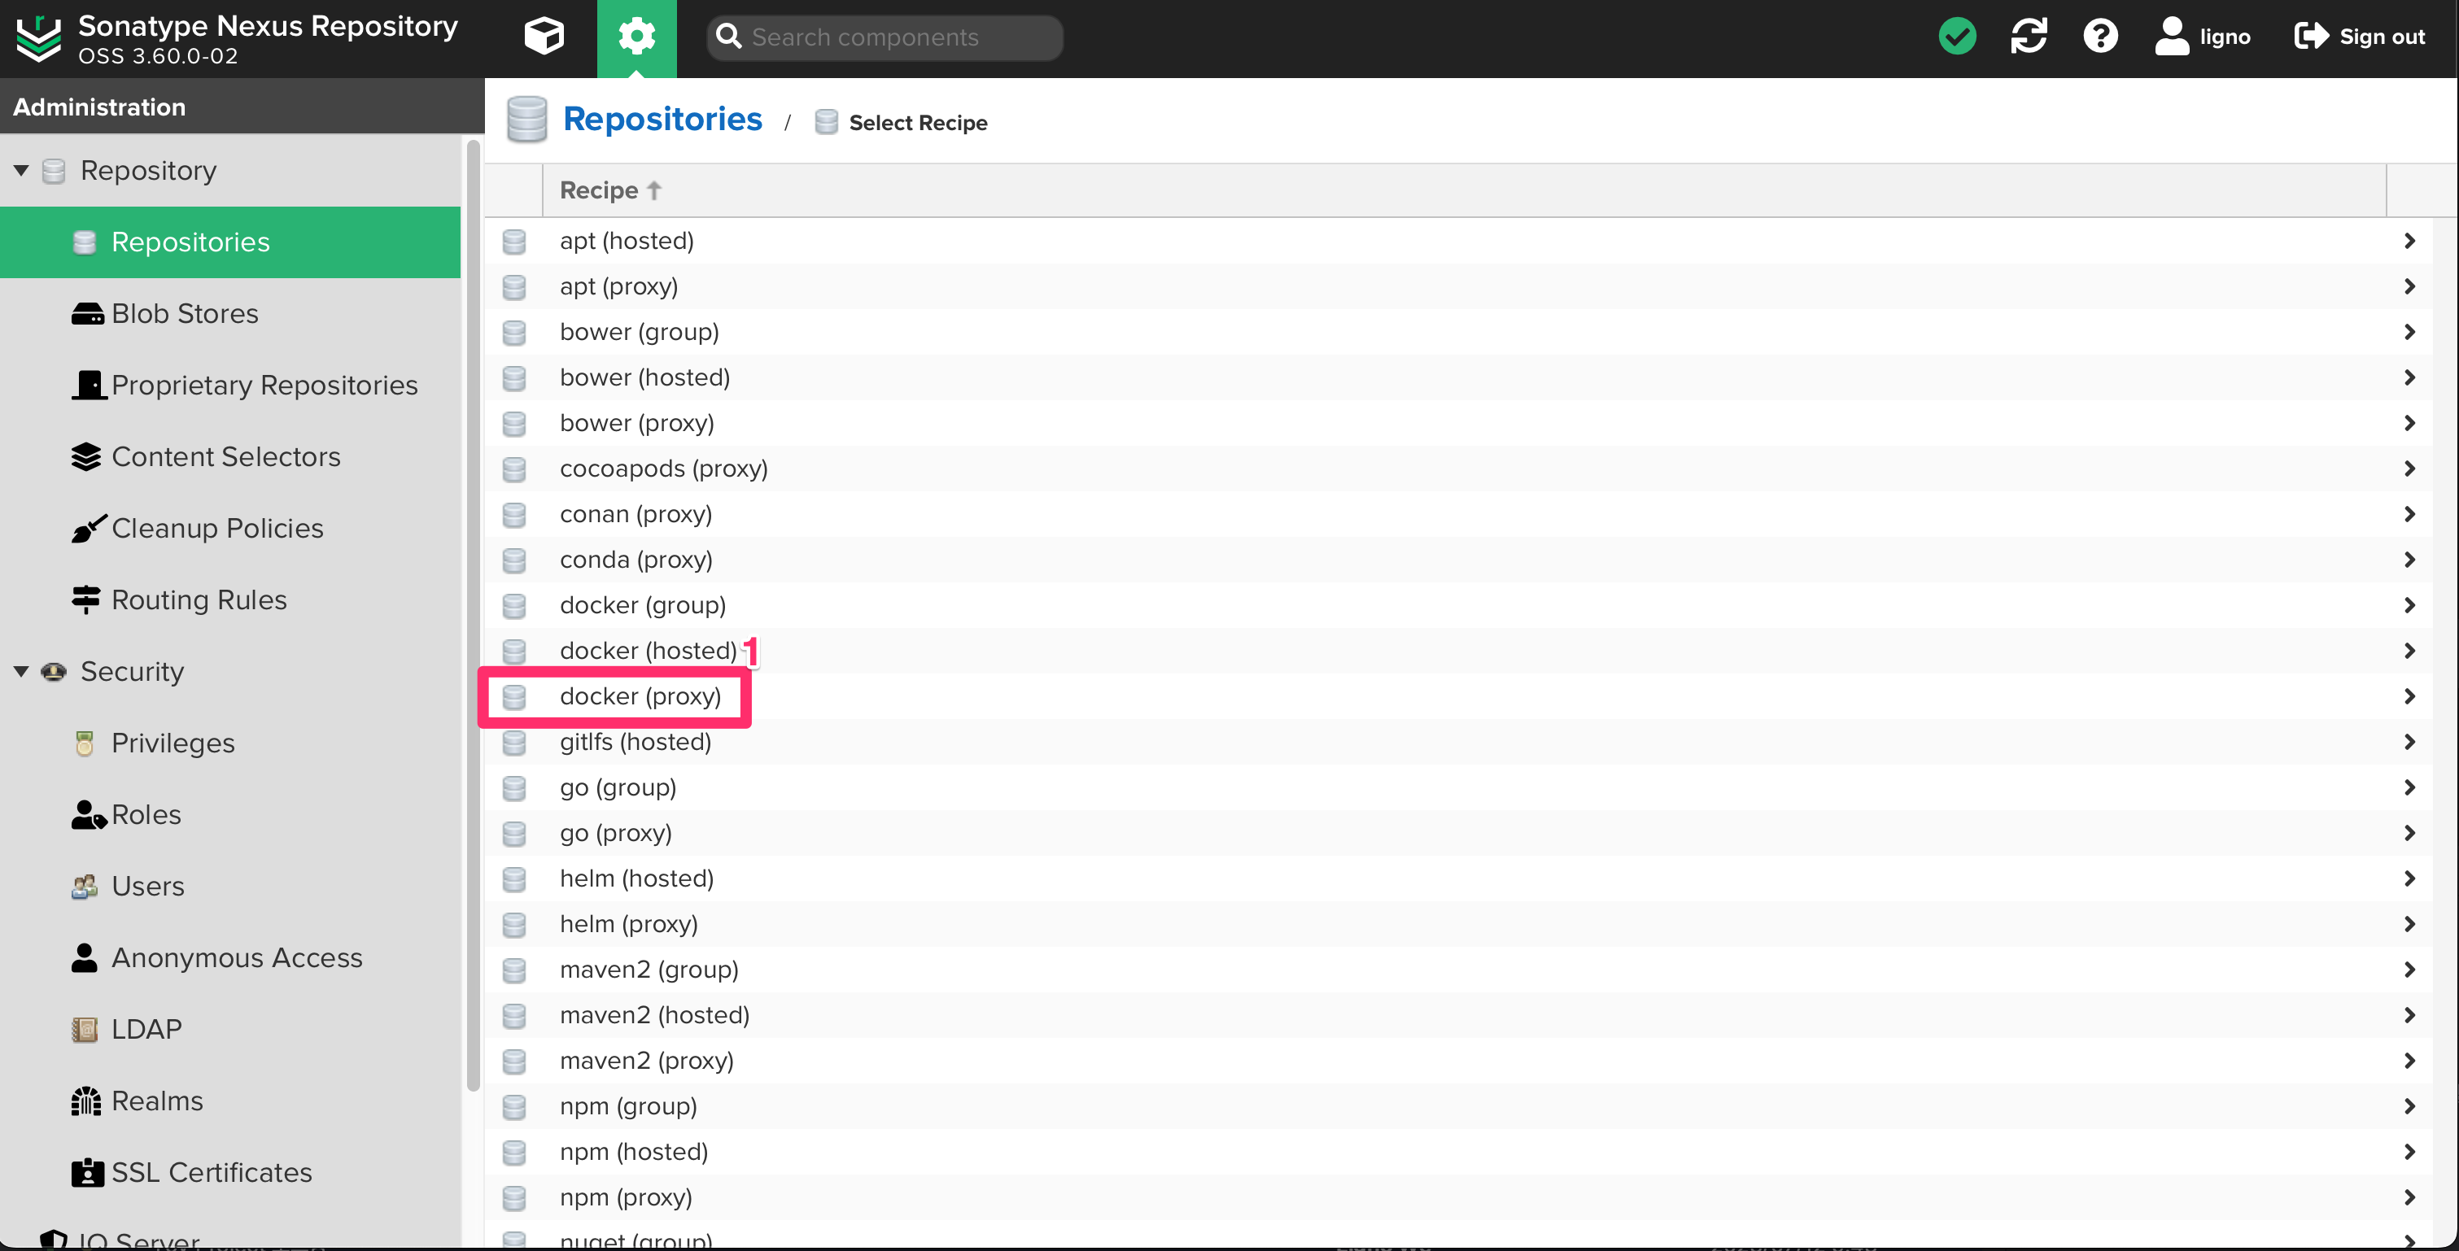Image resolution: width=2459 pixels, height=1251 pixels.
Task: Open the Administration settings gear
Action: [x=635, y=37]
